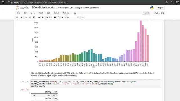Viewport: 180px width, 101px height.
Task: Click the Jupyter logo
Action: (x=23, y=8)
